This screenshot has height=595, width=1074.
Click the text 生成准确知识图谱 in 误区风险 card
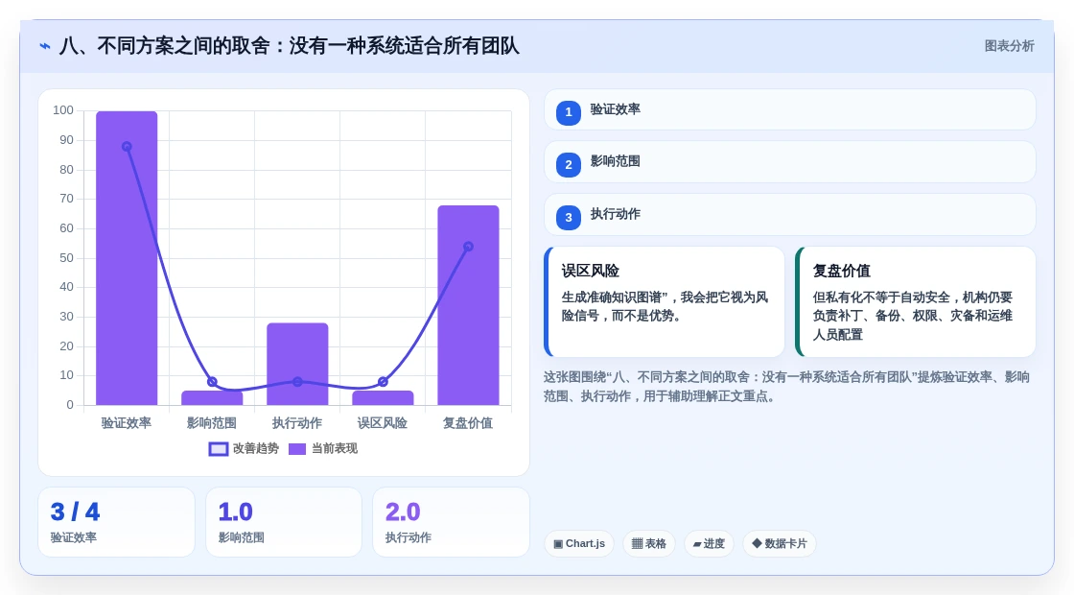tap(612, 297)
